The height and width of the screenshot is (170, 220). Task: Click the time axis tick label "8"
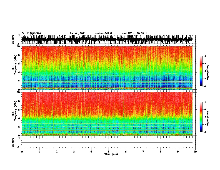click(161, 152)
